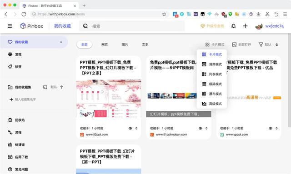Open 标签 in the sidebar
The image size is (291, 174).
point(15,67)
